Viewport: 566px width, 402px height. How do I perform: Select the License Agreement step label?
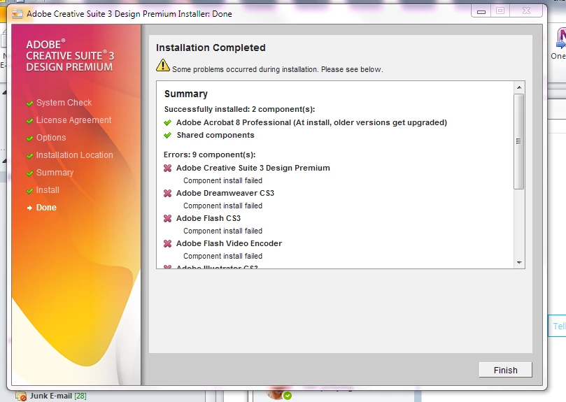click(73, 120)
